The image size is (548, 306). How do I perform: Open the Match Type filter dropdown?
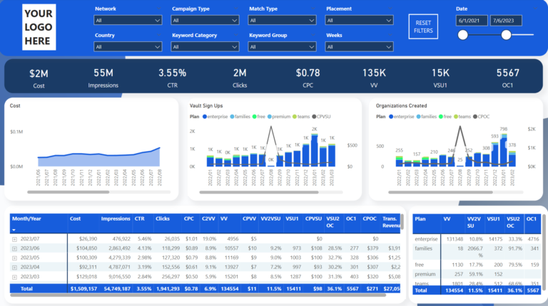click(x=282, y=20)
